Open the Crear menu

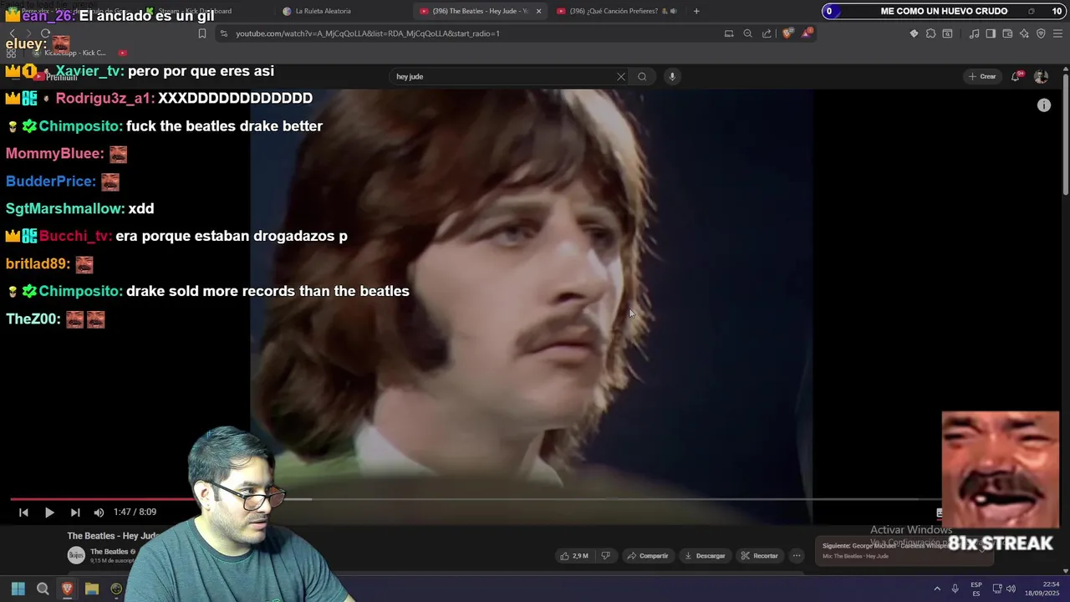click(982, 77)
